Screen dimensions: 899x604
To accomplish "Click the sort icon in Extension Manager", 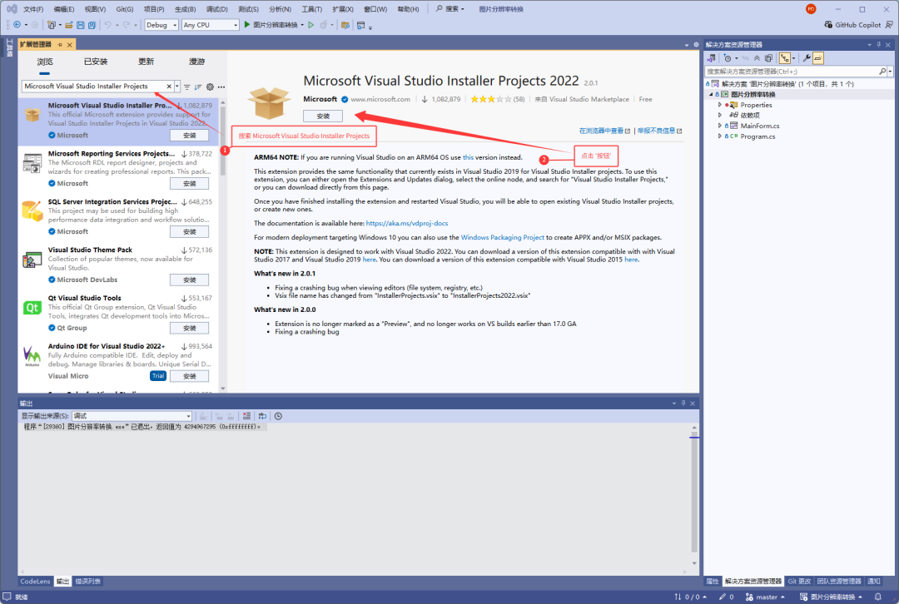I will click(198, 87).
